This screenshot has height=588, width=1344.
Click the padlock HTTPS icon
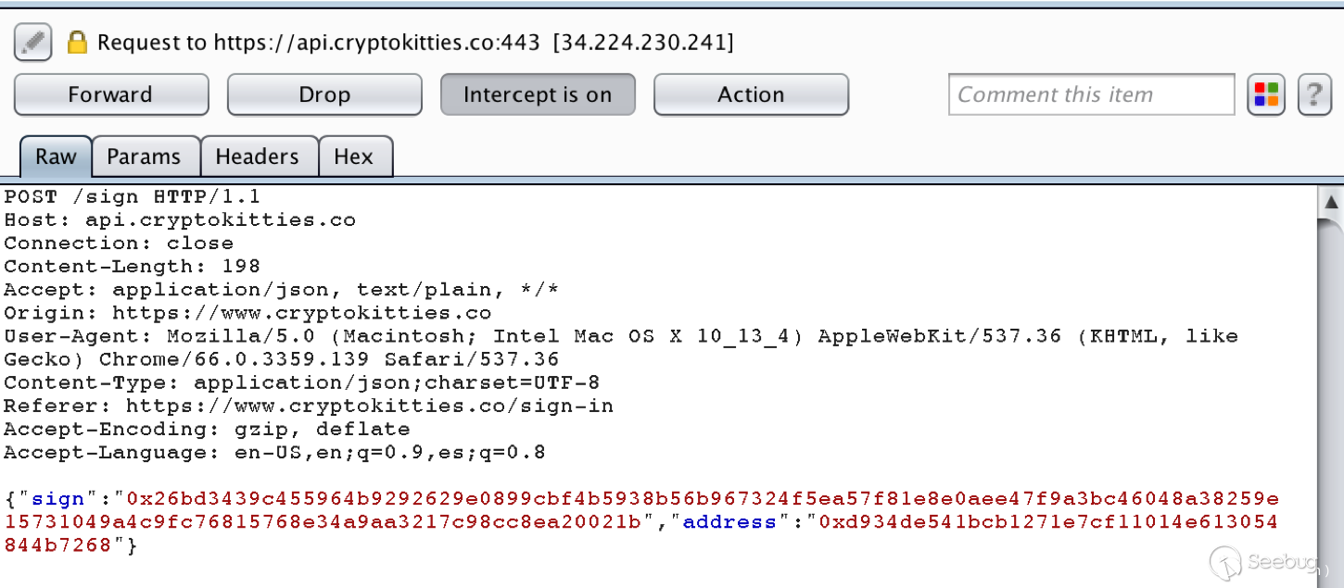[x=77, y=43]
